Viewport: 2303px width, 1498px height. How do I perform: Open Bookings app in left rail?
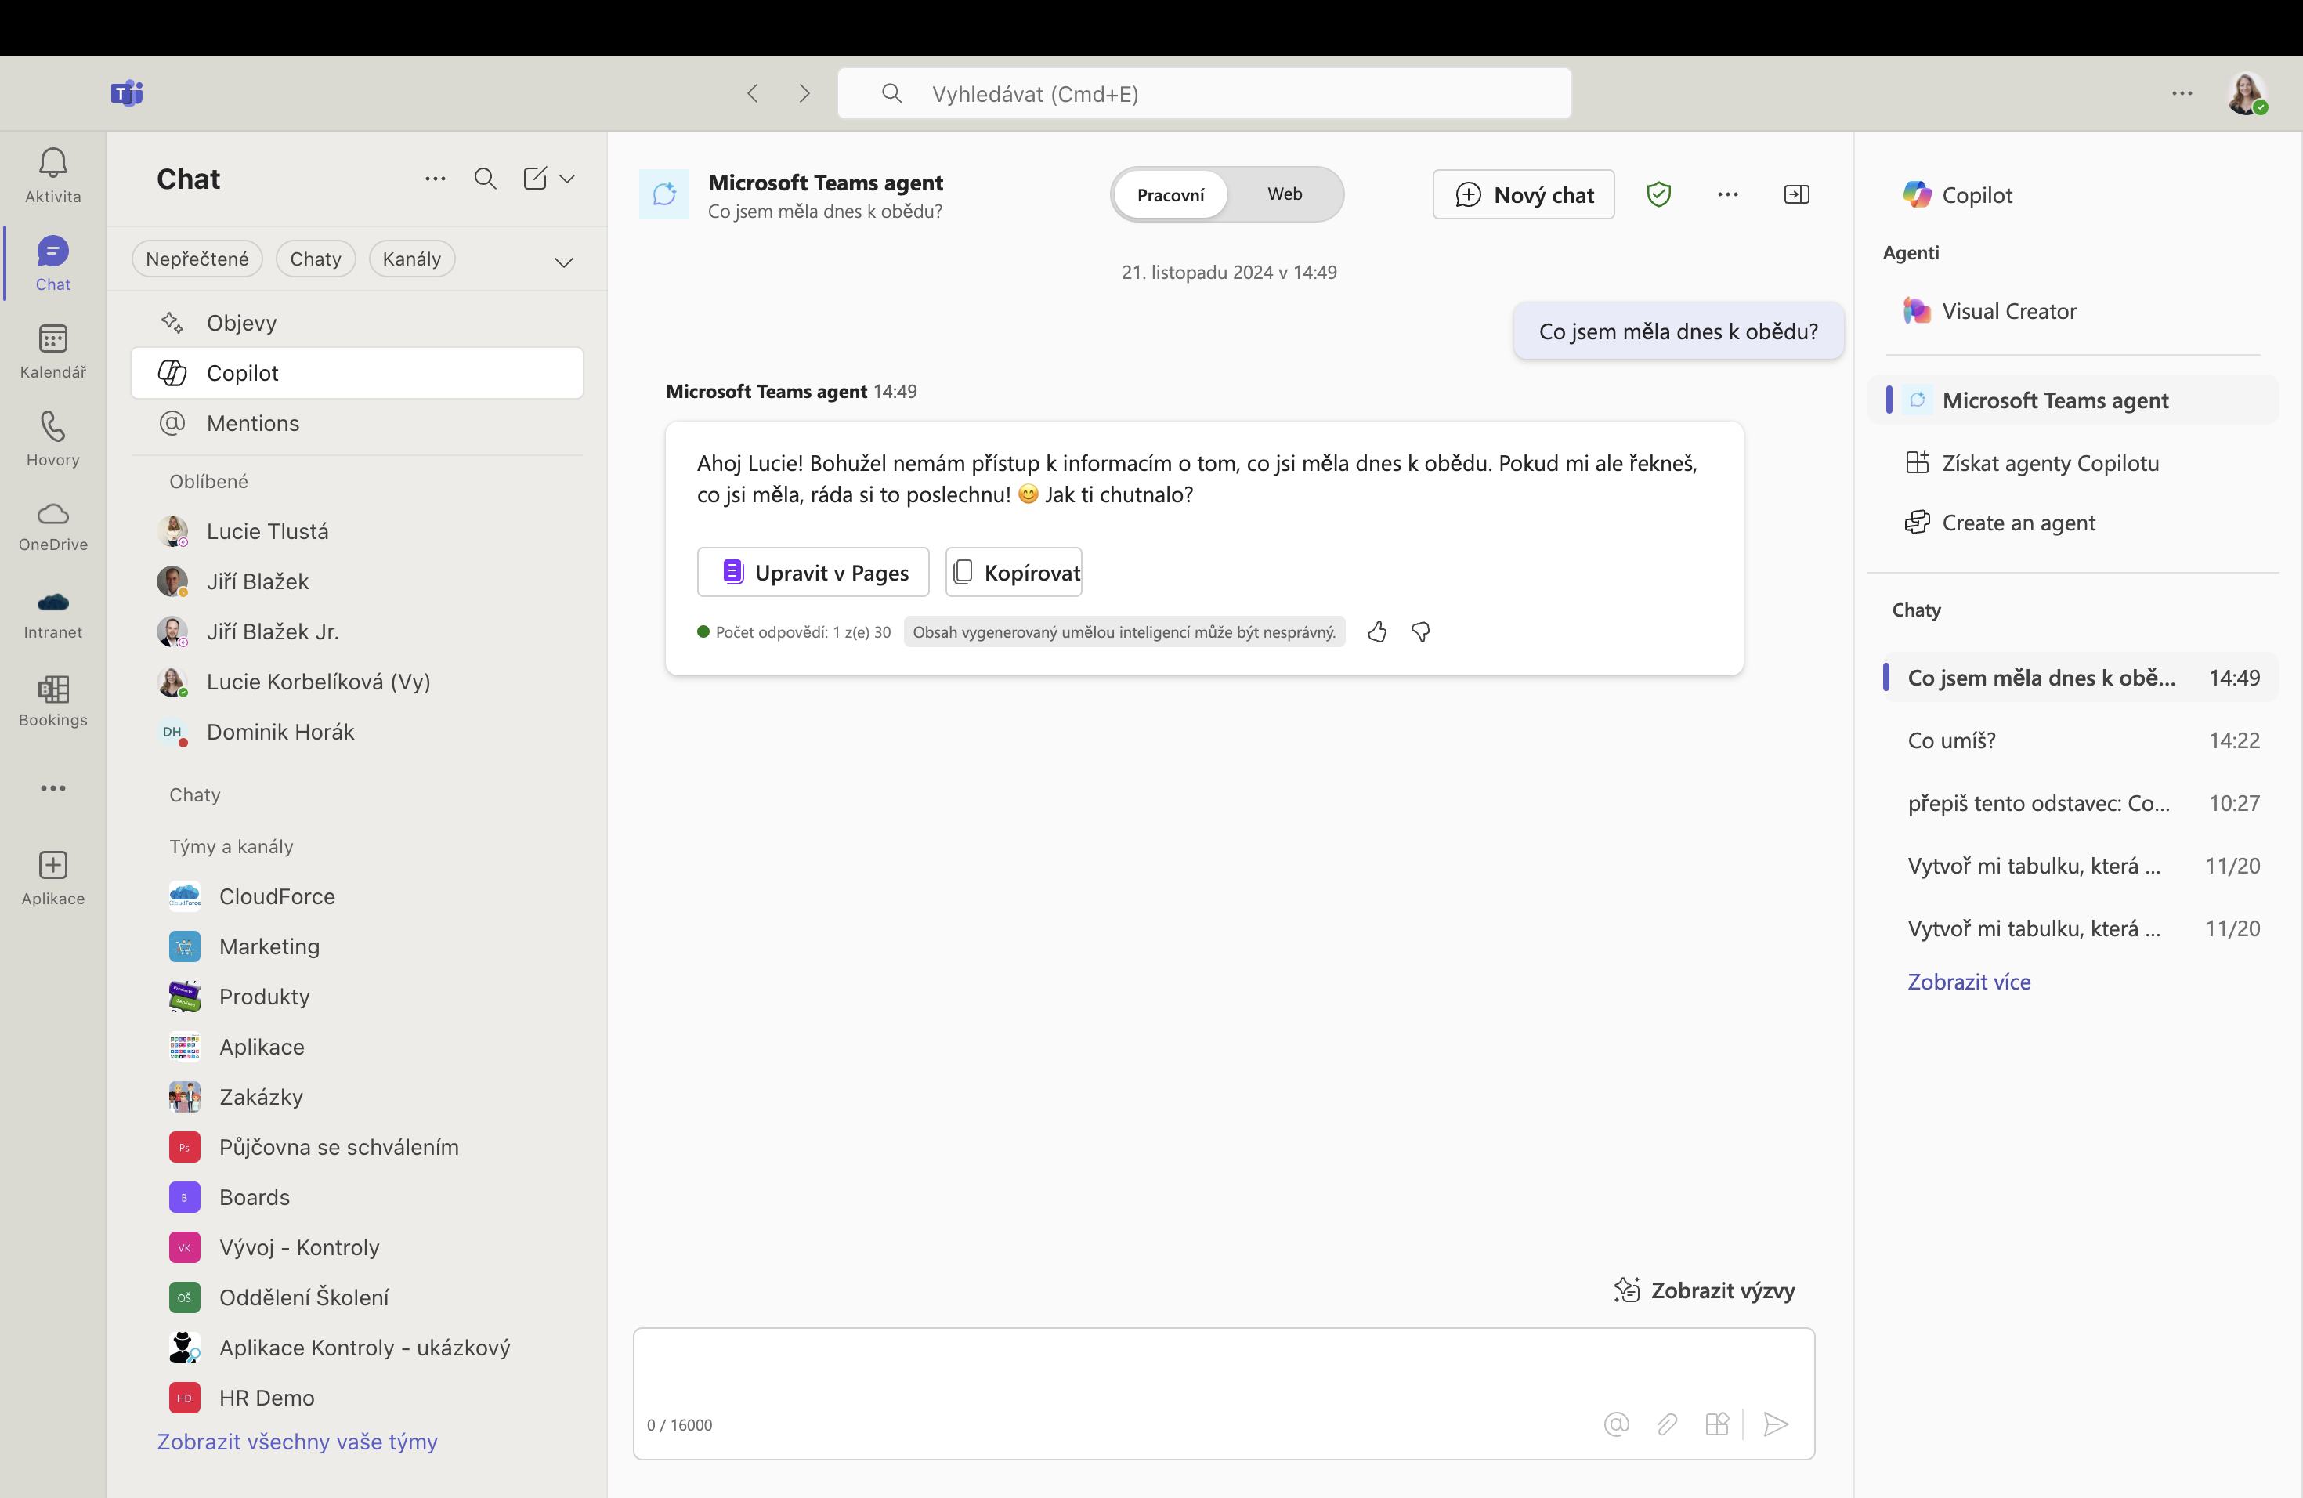pos(53,701)
